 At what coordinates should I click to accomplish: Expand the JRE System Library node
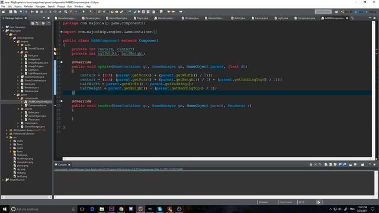[x=7, y=130]
